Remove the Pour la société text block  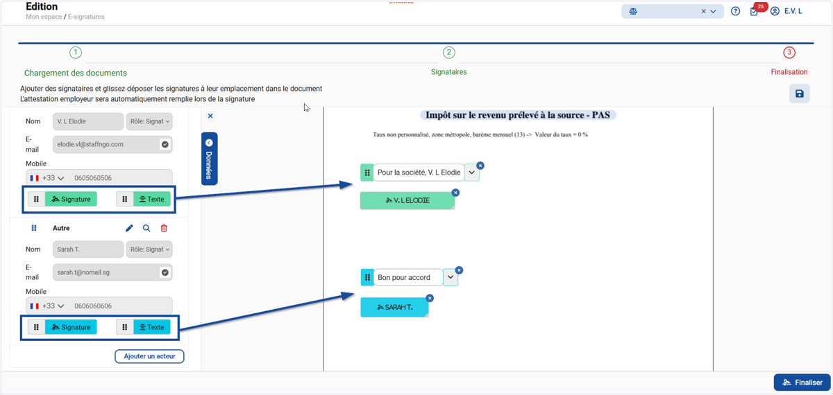point(480,166)
